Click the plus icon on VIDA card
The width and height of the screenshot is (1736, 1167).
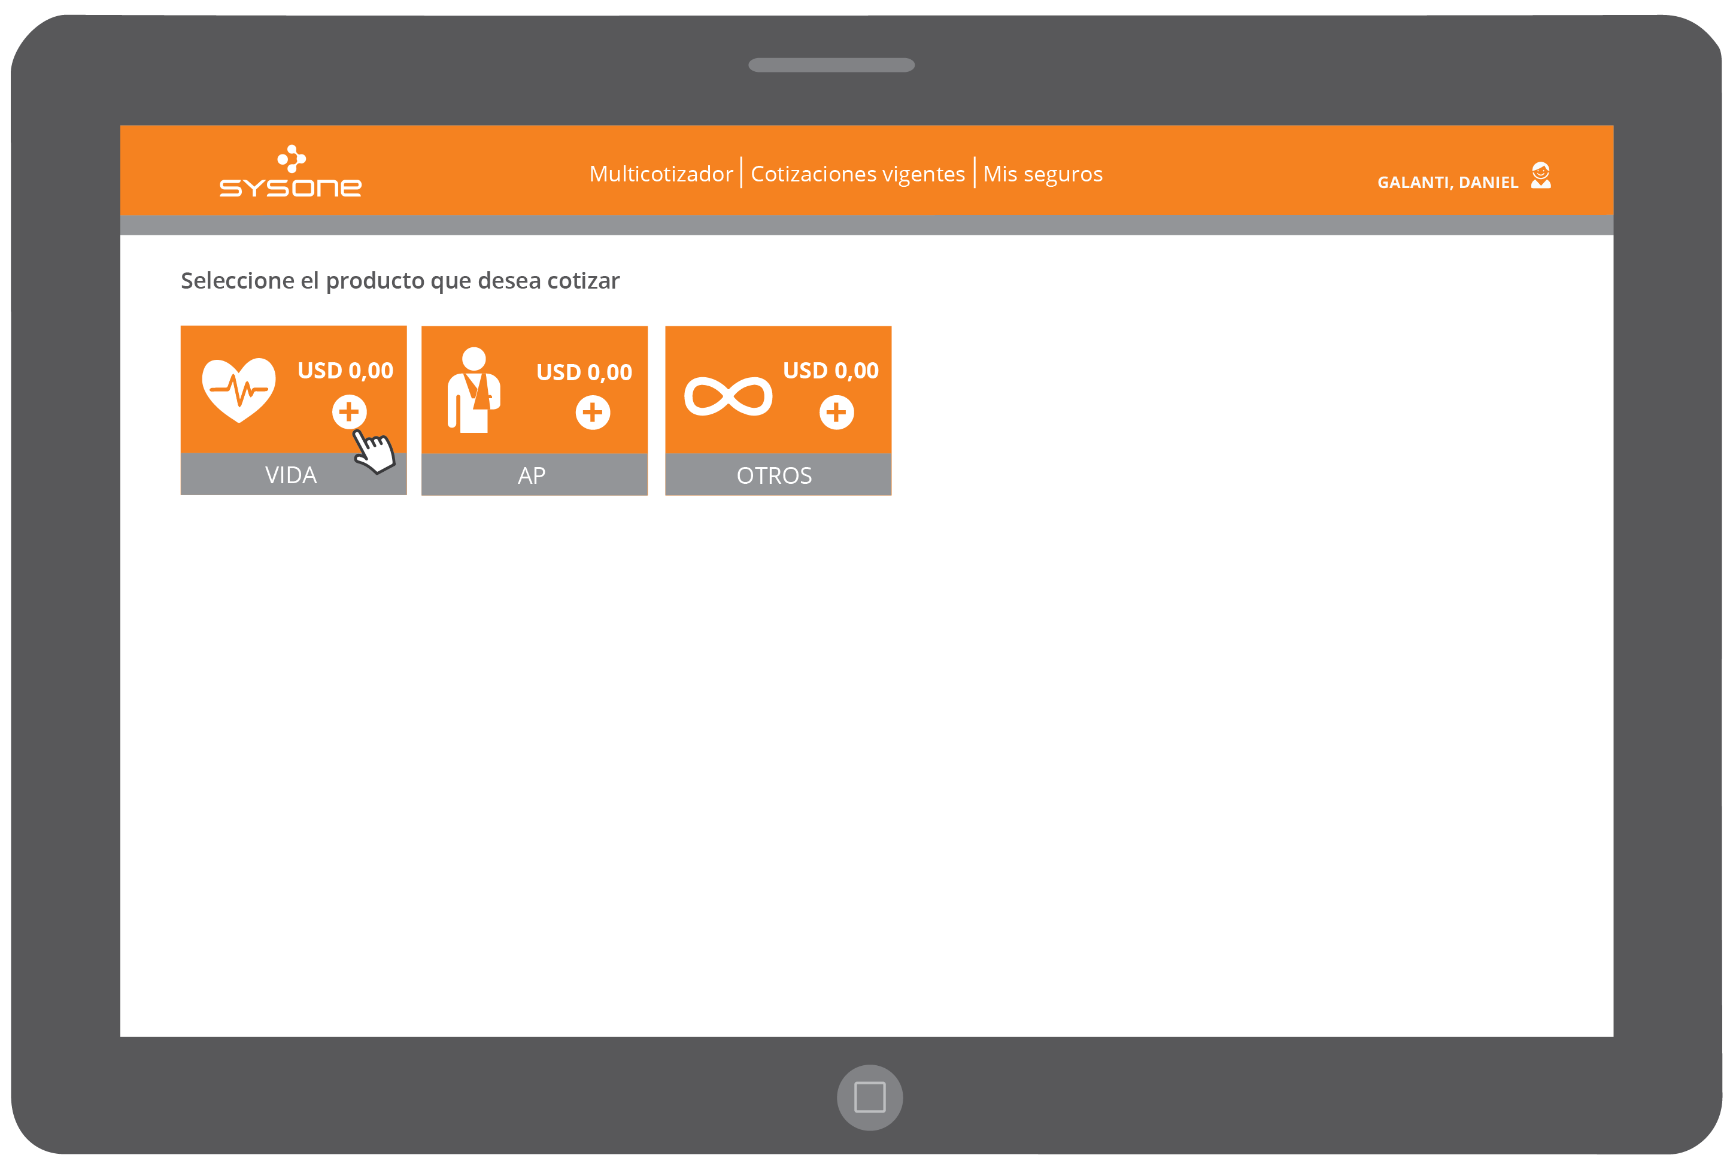tap(349, 411)
